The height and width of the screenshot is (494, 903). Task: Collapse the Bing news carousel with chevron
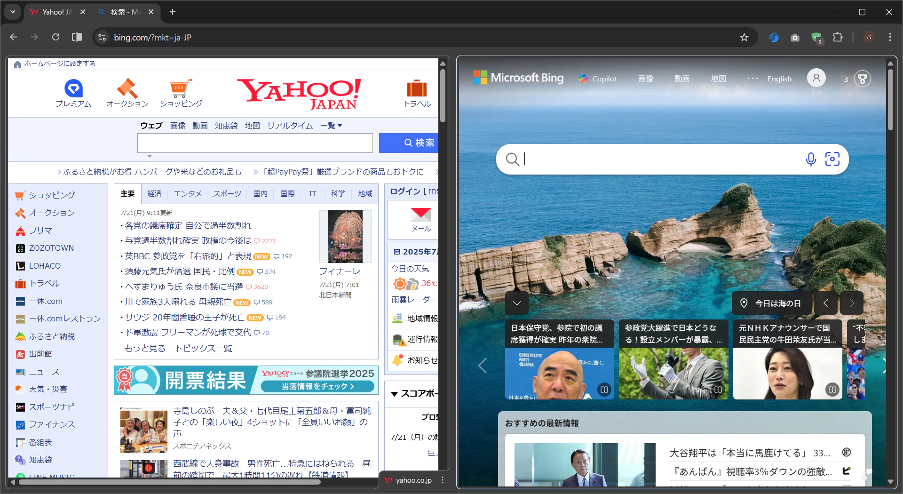517,303
